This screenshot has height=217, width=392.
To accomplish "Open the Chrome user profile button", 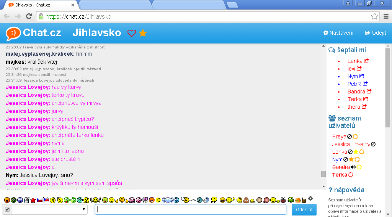I will [348, 3].
